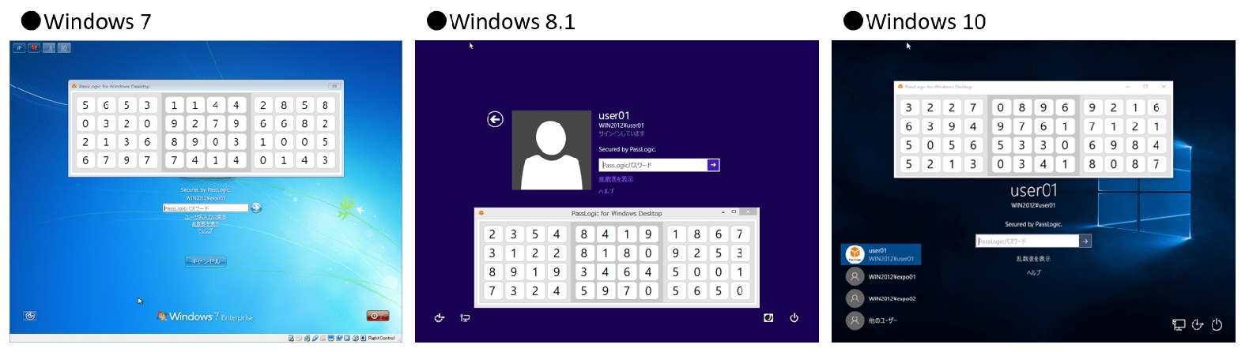Click Right Control text in Windows 7 status bar
Image resolution: width=1249 pixels, height=352 pixels.
[x=382, y=338]
